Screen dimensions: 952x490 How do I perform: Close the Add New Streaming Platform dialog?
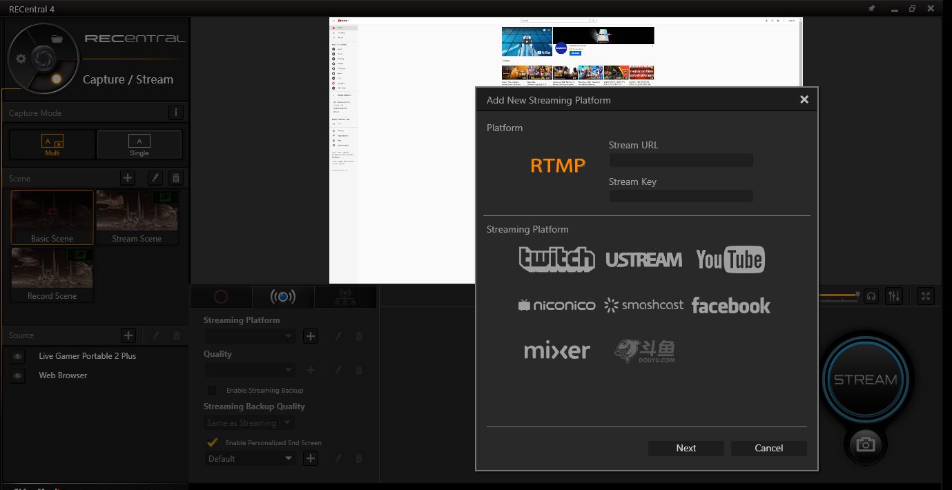click(804, 99)
